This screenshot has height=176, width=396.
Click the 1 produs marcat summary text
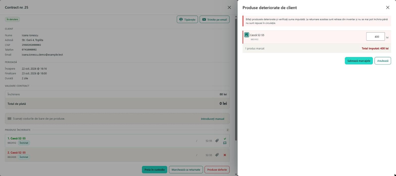255,48
